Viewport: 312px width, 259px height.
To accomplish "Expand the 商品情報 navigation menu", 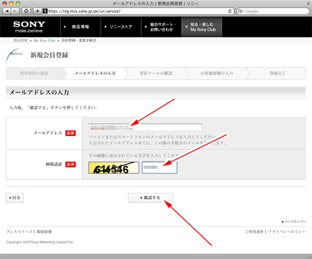I will [x=80, y=27].
